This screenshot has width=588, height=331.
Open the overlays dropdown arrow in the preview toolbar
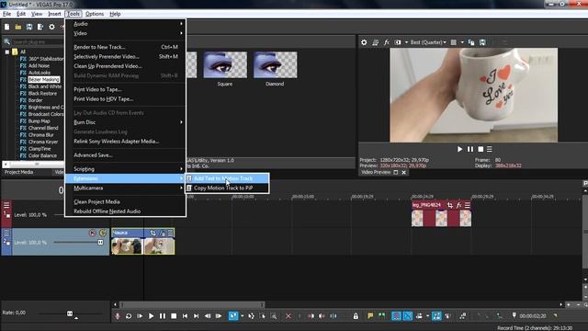pyautogui.click(x=462, y=42)
